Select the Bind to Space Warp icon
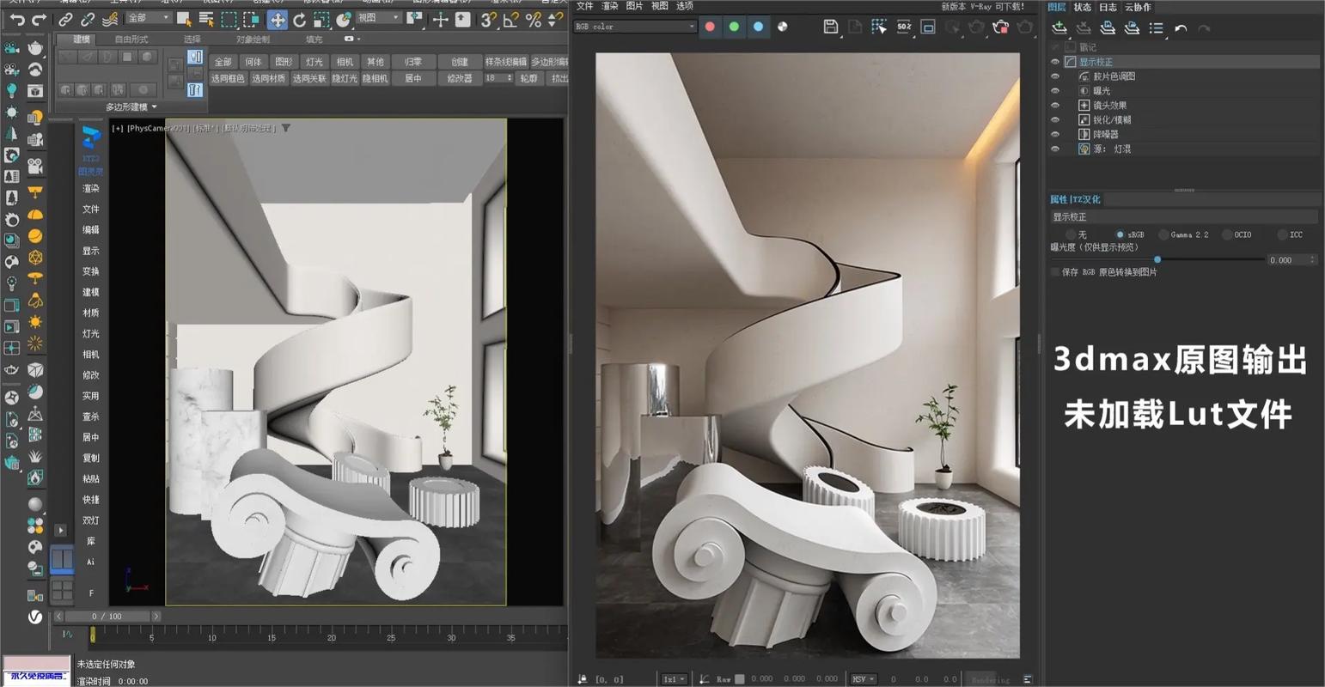The width and height of the screenshot is (1325, 687). (110, 20)
